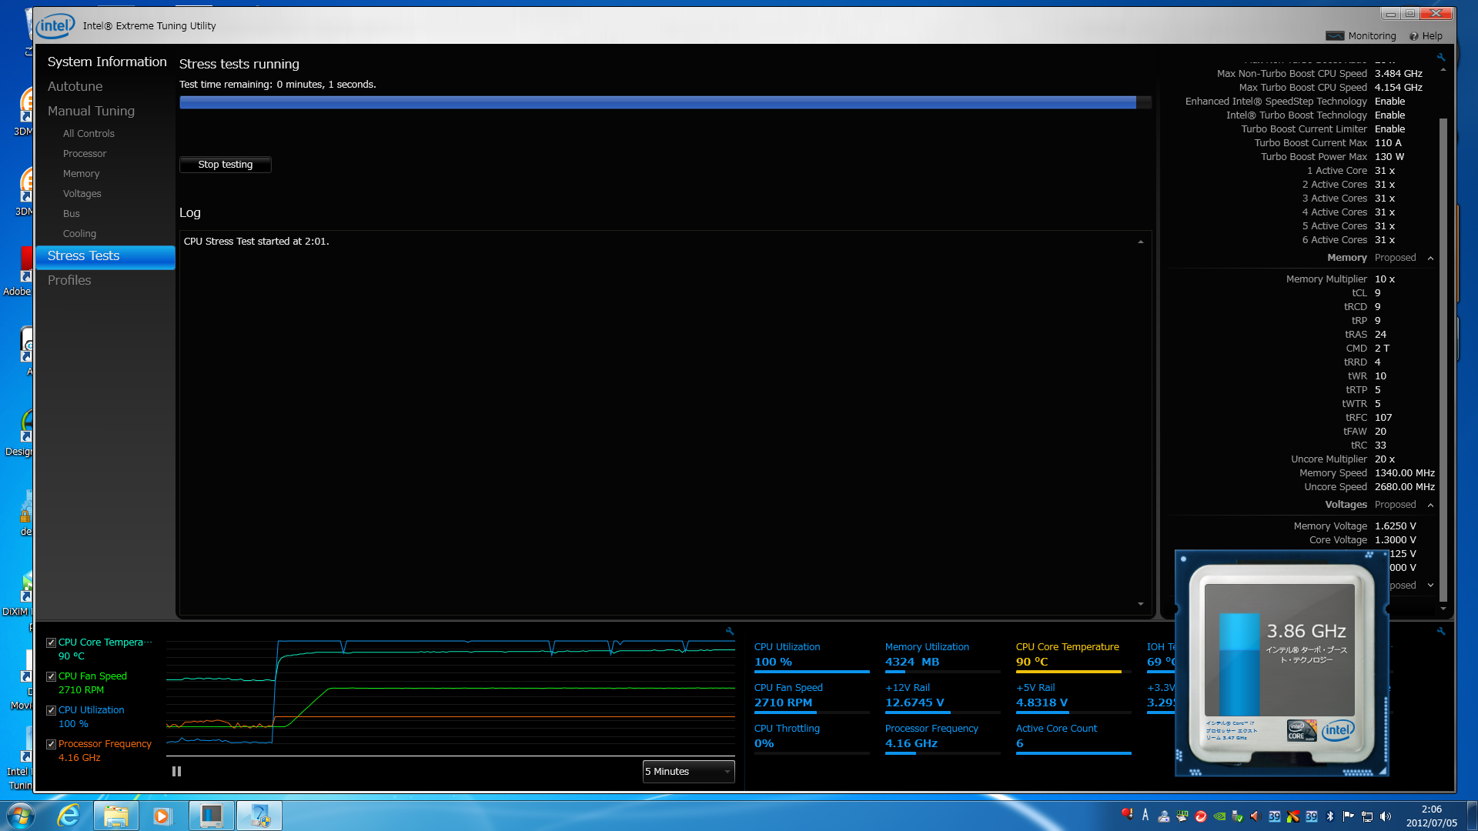
Task: Go to System Information section
Action: coord(106,62)
